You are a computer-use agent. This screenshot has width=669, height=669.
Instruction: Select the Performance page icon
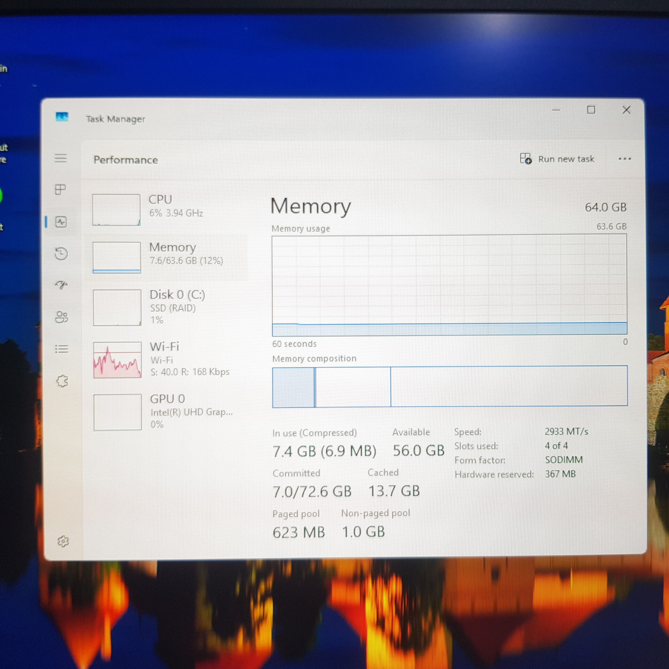(61, 222)
